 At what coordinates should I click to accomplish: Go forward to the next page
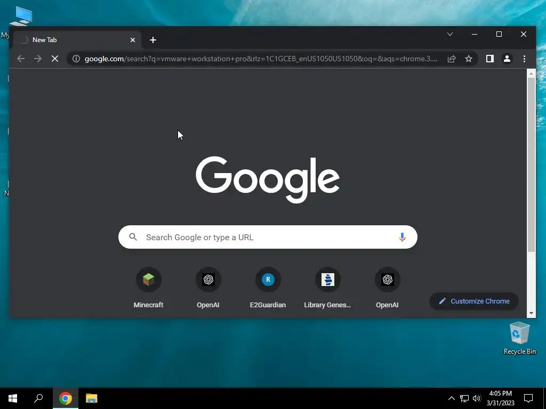point(38,59)
